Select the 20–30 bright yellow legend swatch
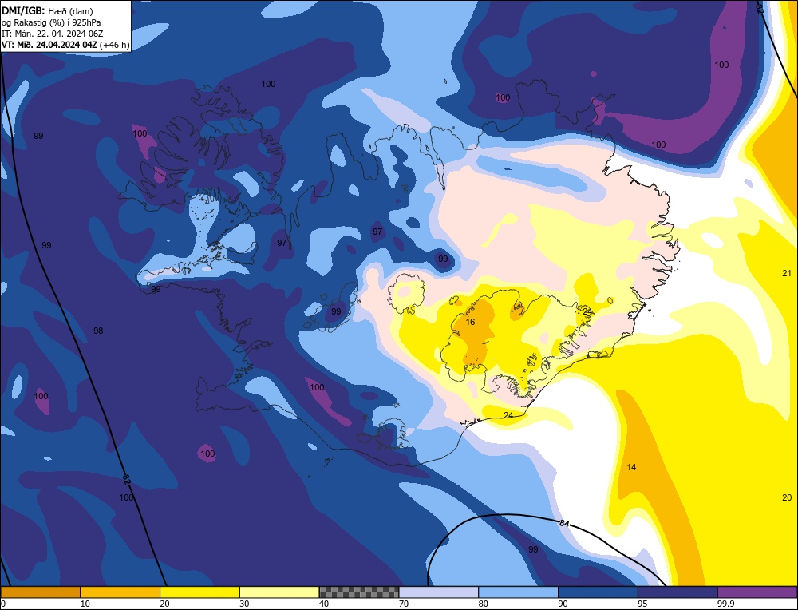The width and height of the screenshot is (798, 610). (199, 592)
